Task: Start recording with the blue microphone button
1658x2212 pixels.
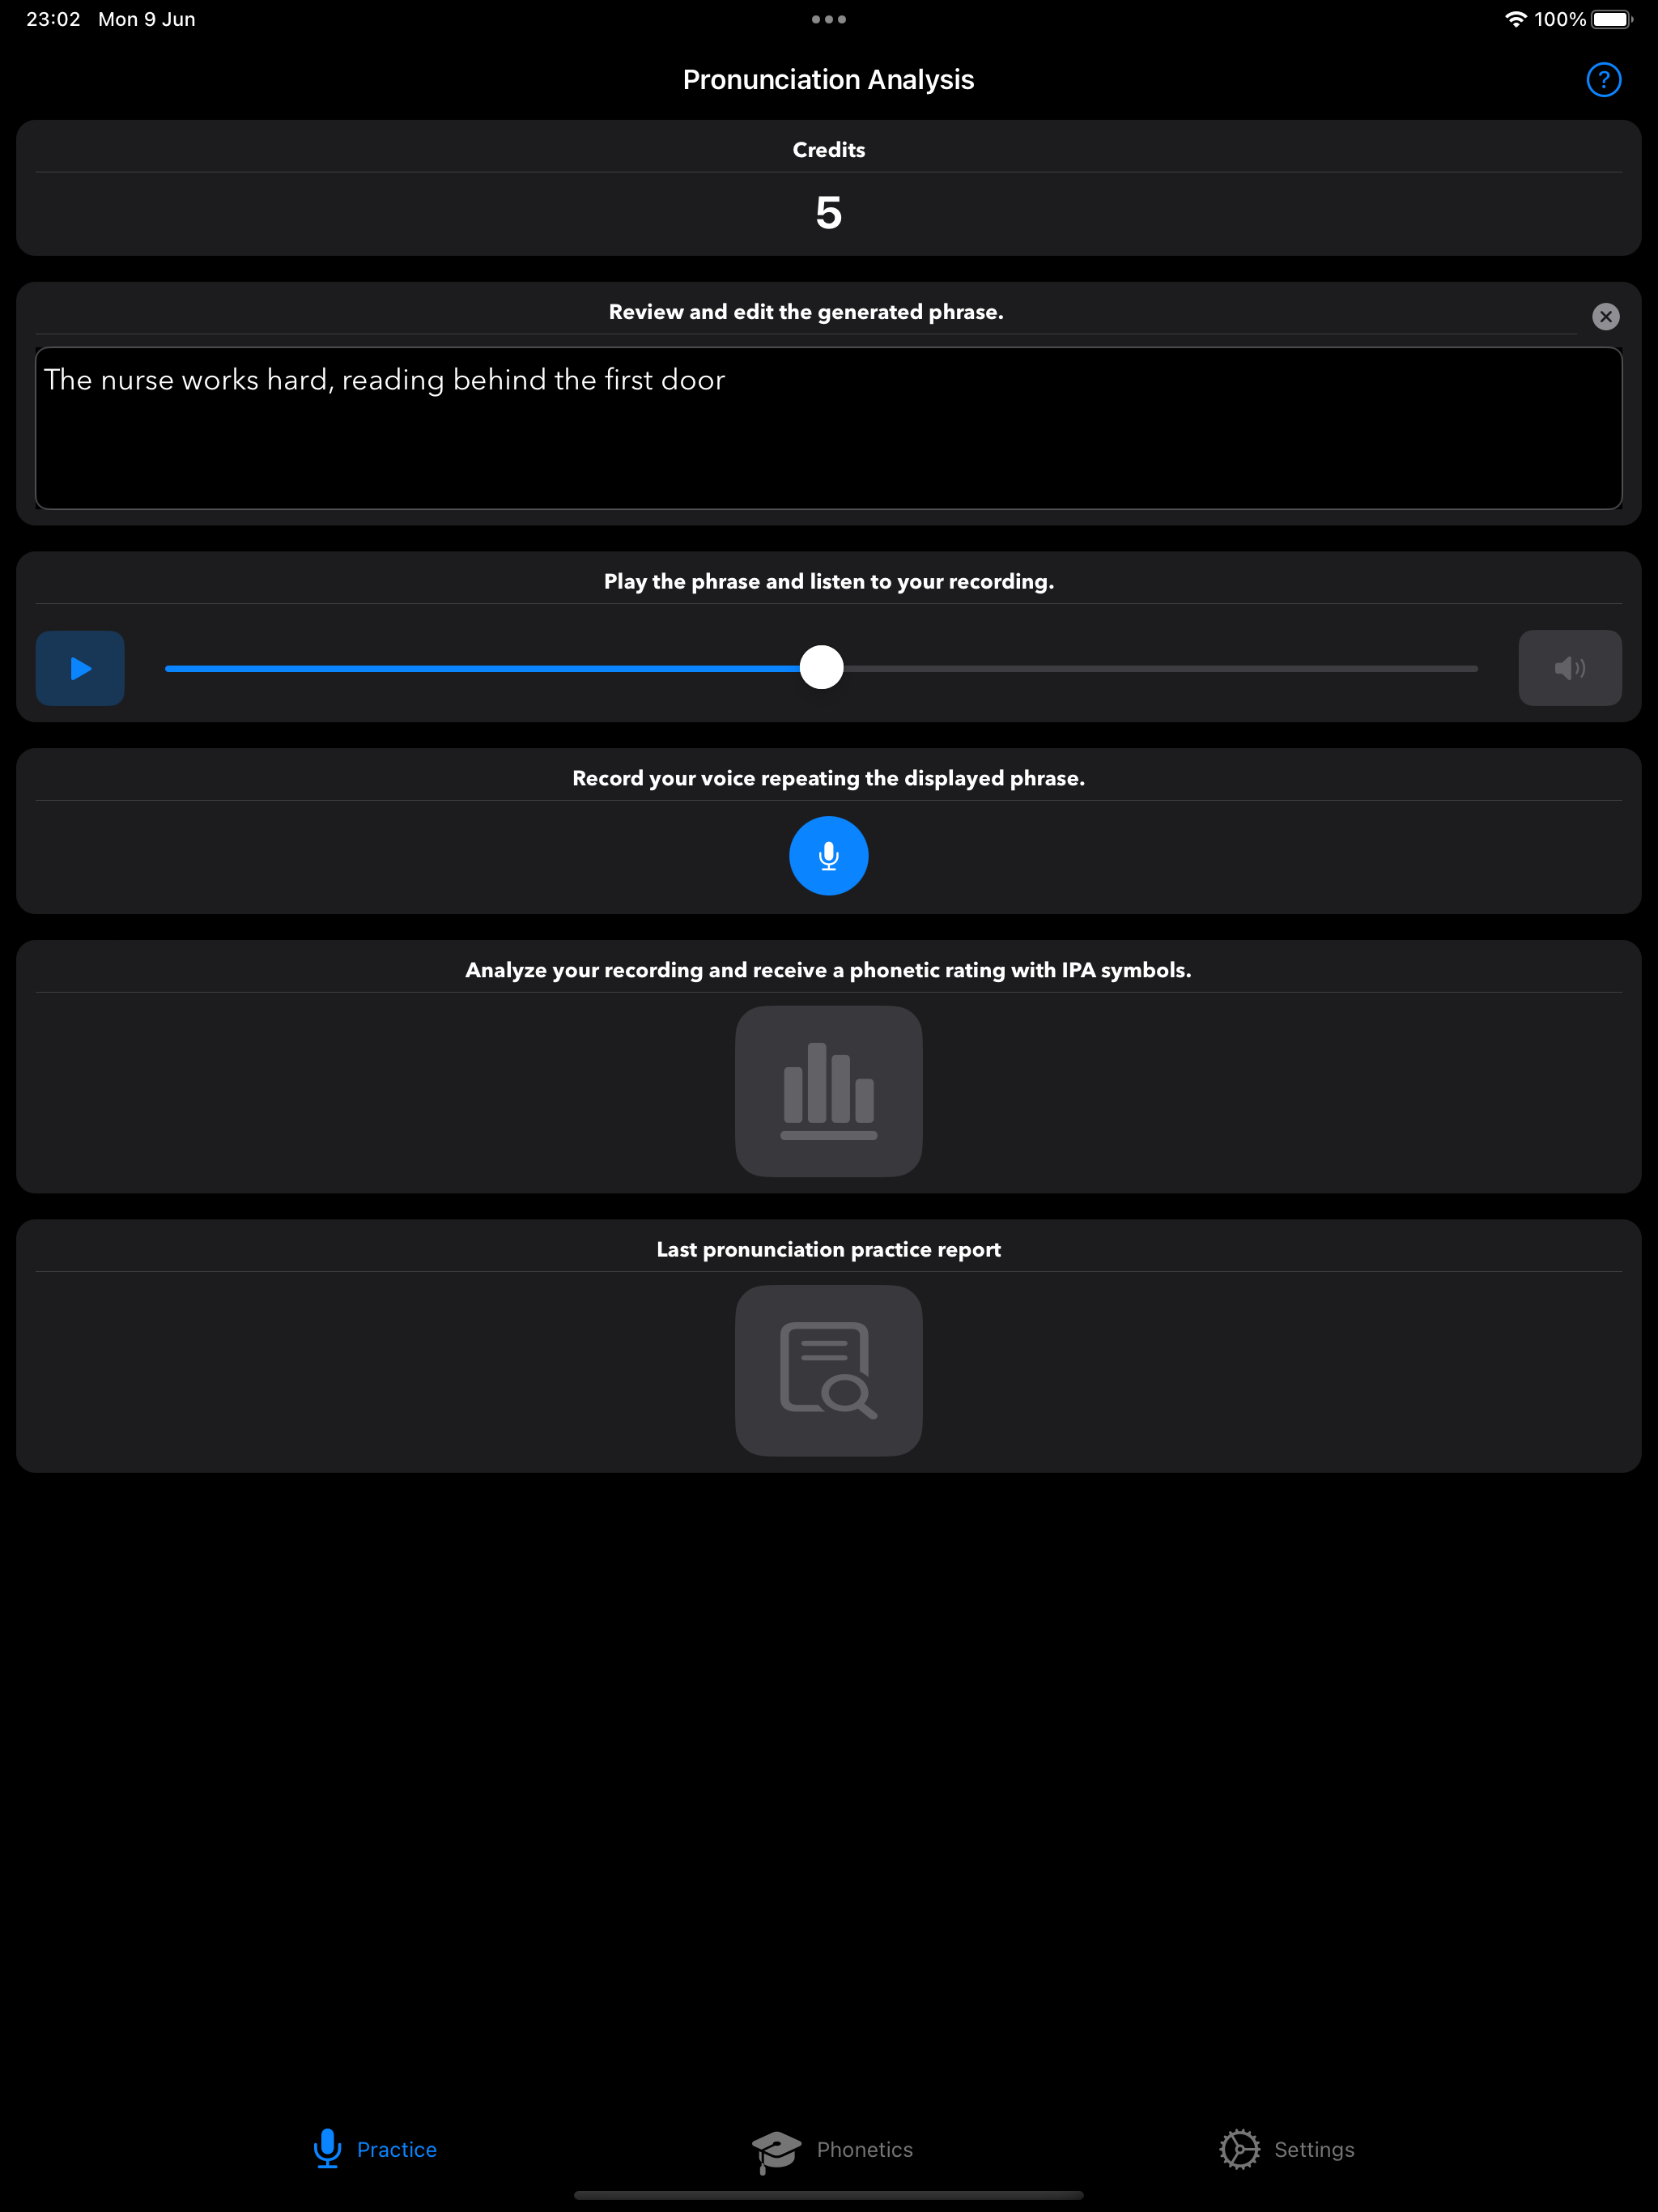Action: pyautogui.click(x=828, y=856)
